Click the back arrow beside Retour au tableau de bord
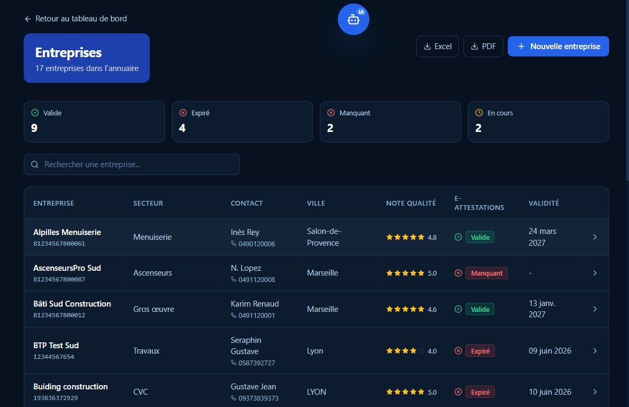Screen dimensions: 629x407 (x=28, y=19)
